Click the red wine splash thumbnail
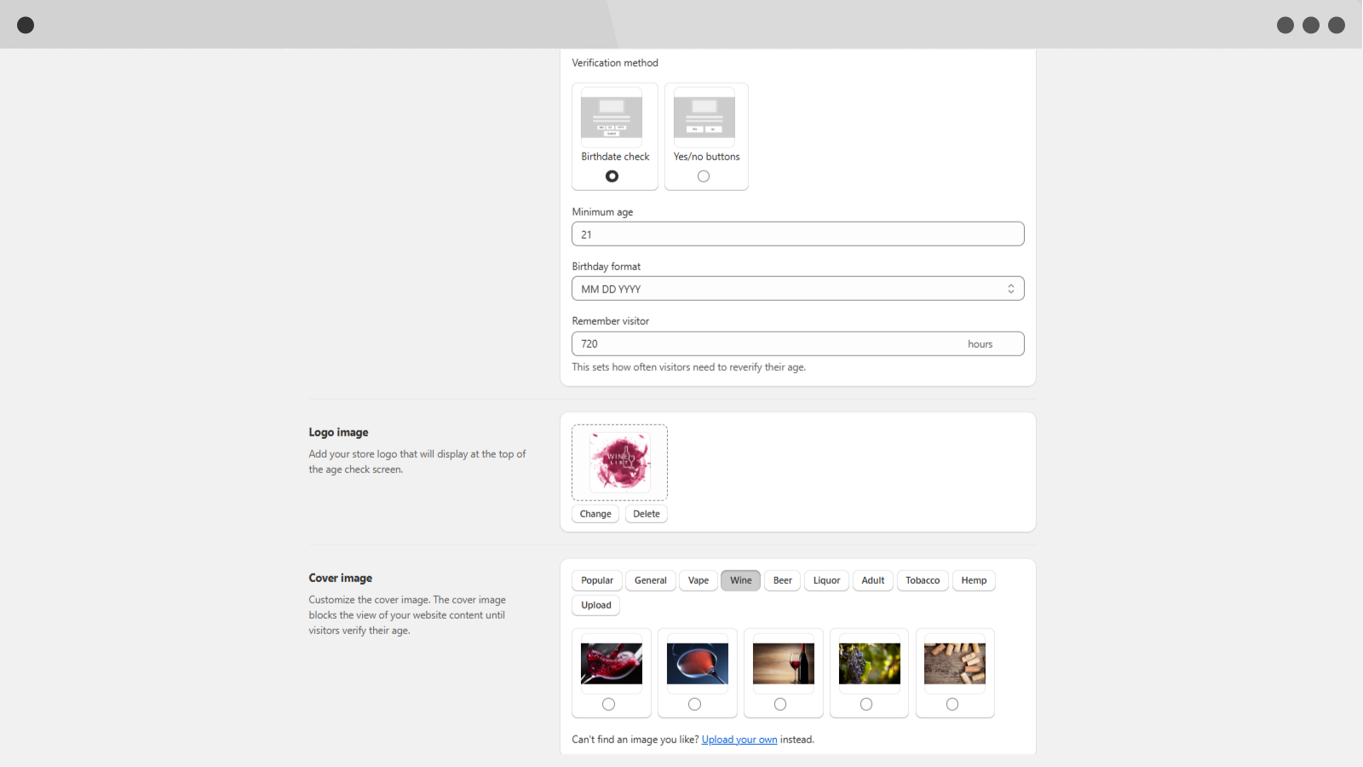 point(612,664)
